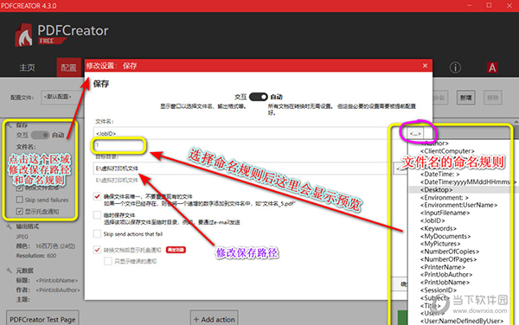Click the 商业版 badge next to tray notification
This screenshot has width=519, height=325.
pos(176,250)
